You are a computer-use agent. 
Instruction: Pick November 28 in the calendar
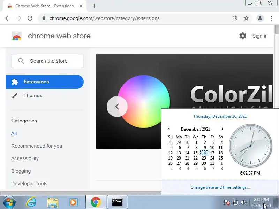coord(170,142)
